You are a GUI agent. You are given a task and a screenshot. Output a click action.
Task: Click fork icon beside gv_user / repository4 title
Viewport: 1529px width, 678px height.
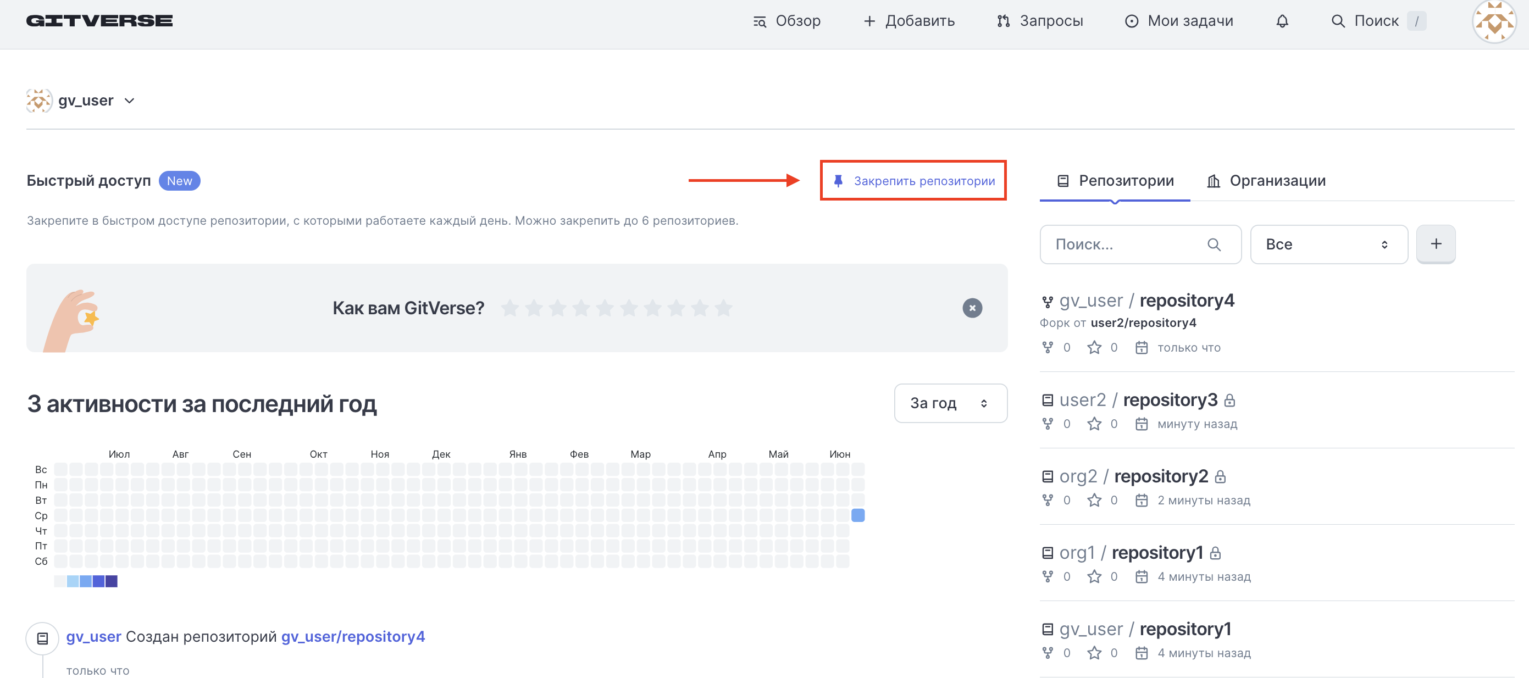[1048, 302]
